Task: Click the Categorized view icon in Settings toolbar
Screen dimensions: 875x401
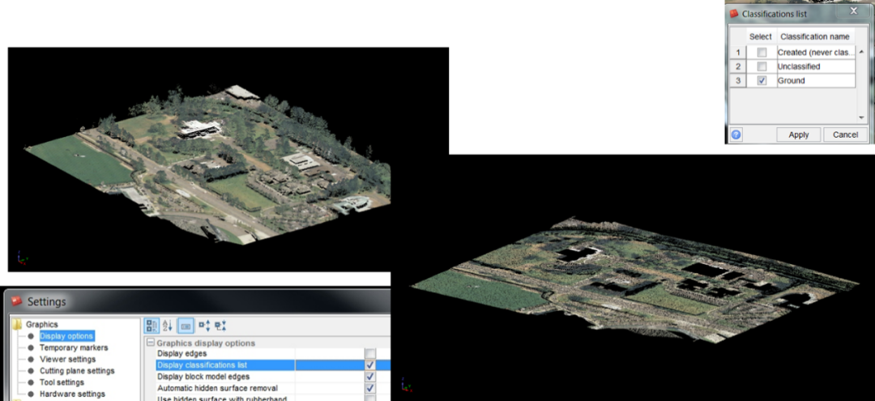Action: pyautogui.click(x=152, y=326)
